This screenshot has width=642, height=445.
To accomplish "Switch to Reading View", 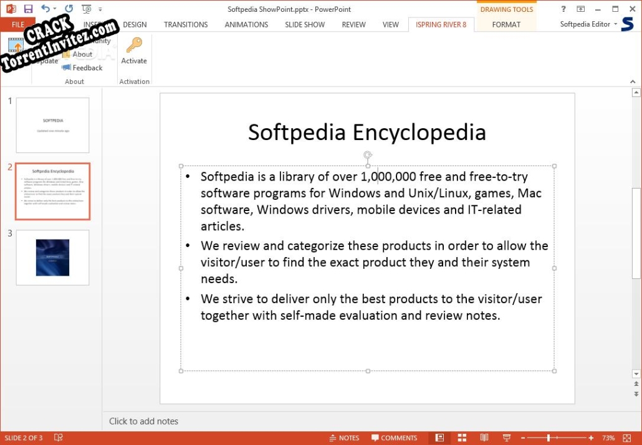I will point(484,438).
